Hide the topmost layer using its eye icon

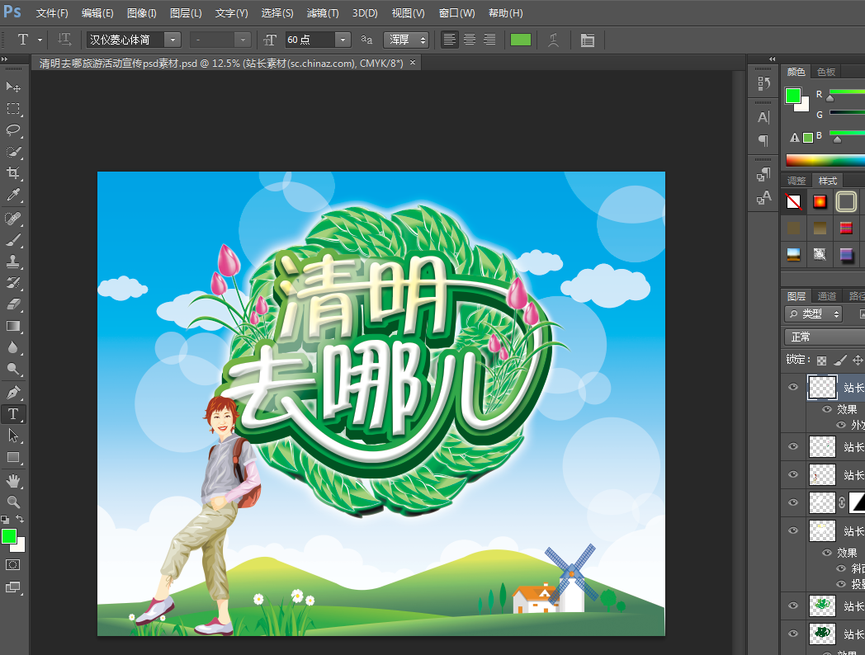click(x=793, y=387)
